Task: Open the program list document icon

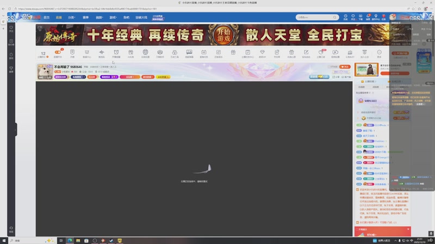Action: [x=277, y=52]
